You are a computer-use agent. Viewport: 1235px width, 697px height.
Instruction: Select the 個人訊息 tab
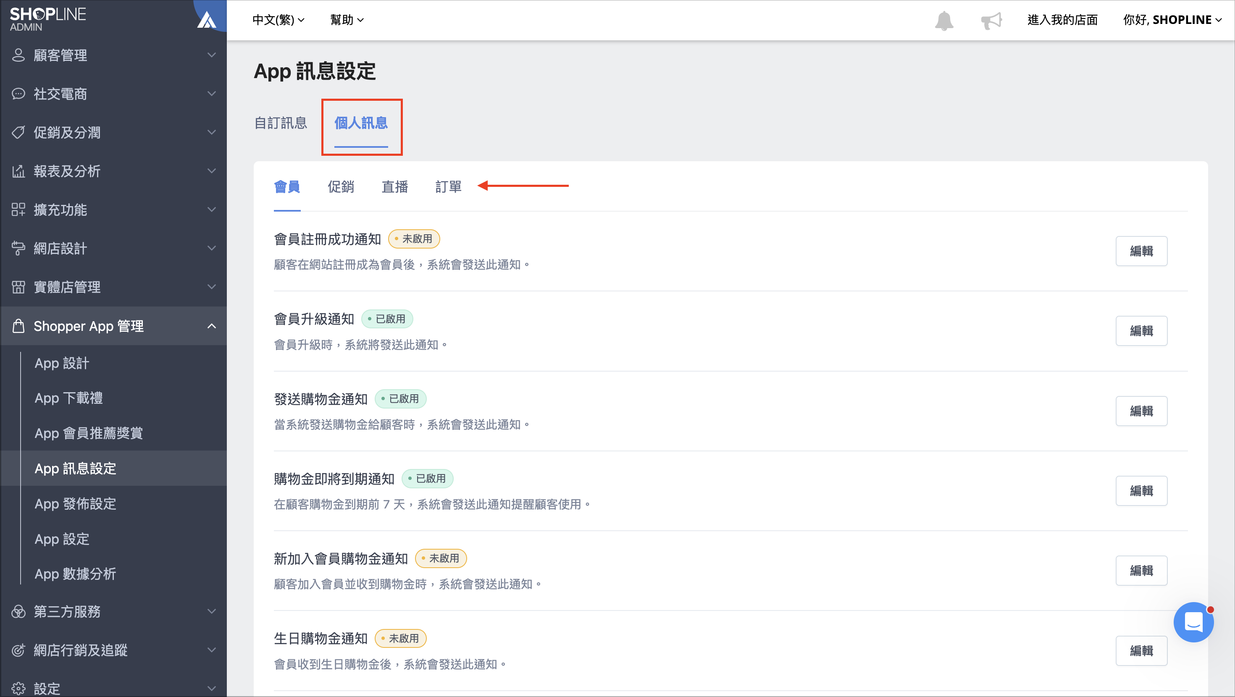click(x=361, y=123)
